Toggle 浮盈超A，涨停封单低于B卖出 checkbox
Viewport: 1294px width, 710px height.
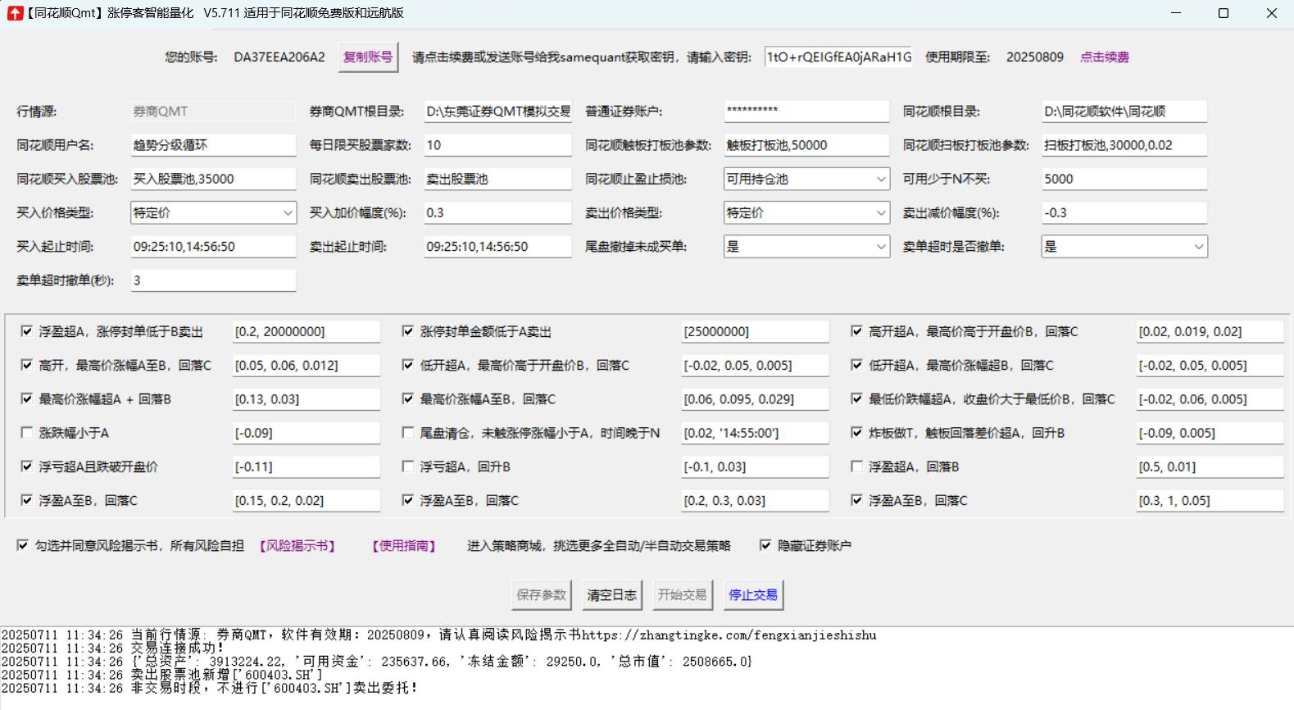[x=26, y=331]
